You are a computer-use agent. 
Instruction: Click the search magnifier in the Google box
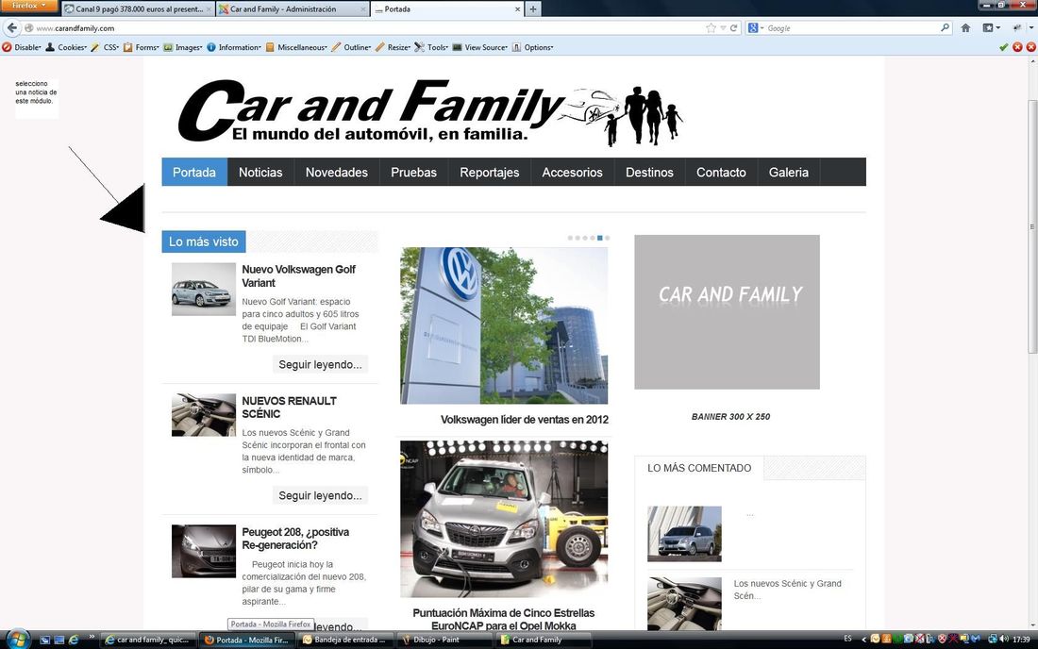(x=945, y=27)
